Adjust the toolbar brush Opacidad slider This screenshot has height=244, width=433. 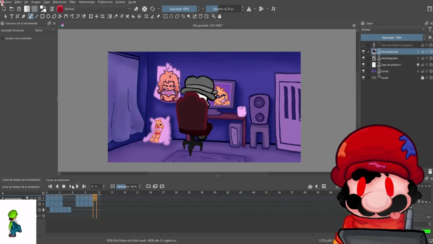click(179, 9)
